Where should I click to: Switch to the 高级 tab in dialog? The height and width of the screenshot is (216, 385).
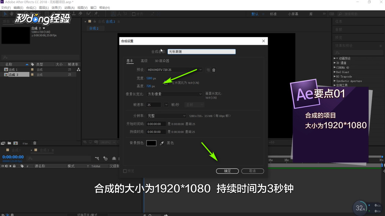coord(144,61)
